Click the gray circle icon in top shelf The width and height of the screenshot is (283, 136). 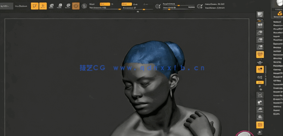(x=84, y=6)
